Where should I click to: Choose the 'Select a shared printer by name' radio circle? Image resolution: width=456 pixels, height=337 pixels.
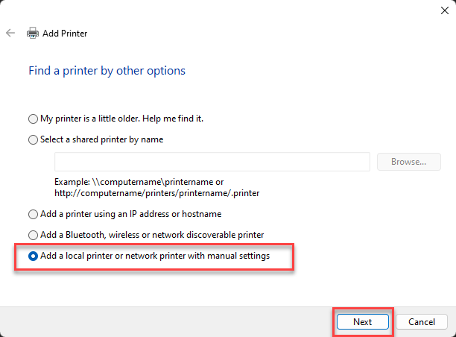pos(33,139)
